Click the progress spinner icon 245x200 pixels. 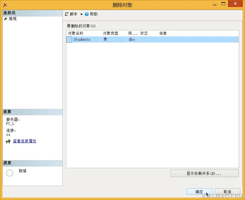coord(10,173)
